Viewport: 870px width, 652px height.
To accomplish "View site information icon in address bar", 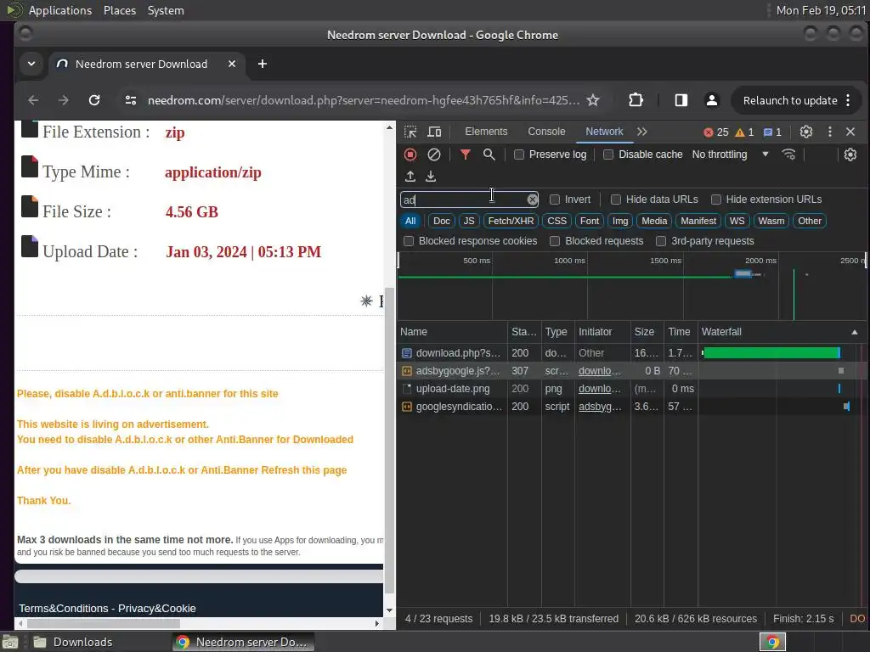I will [130, 100].
